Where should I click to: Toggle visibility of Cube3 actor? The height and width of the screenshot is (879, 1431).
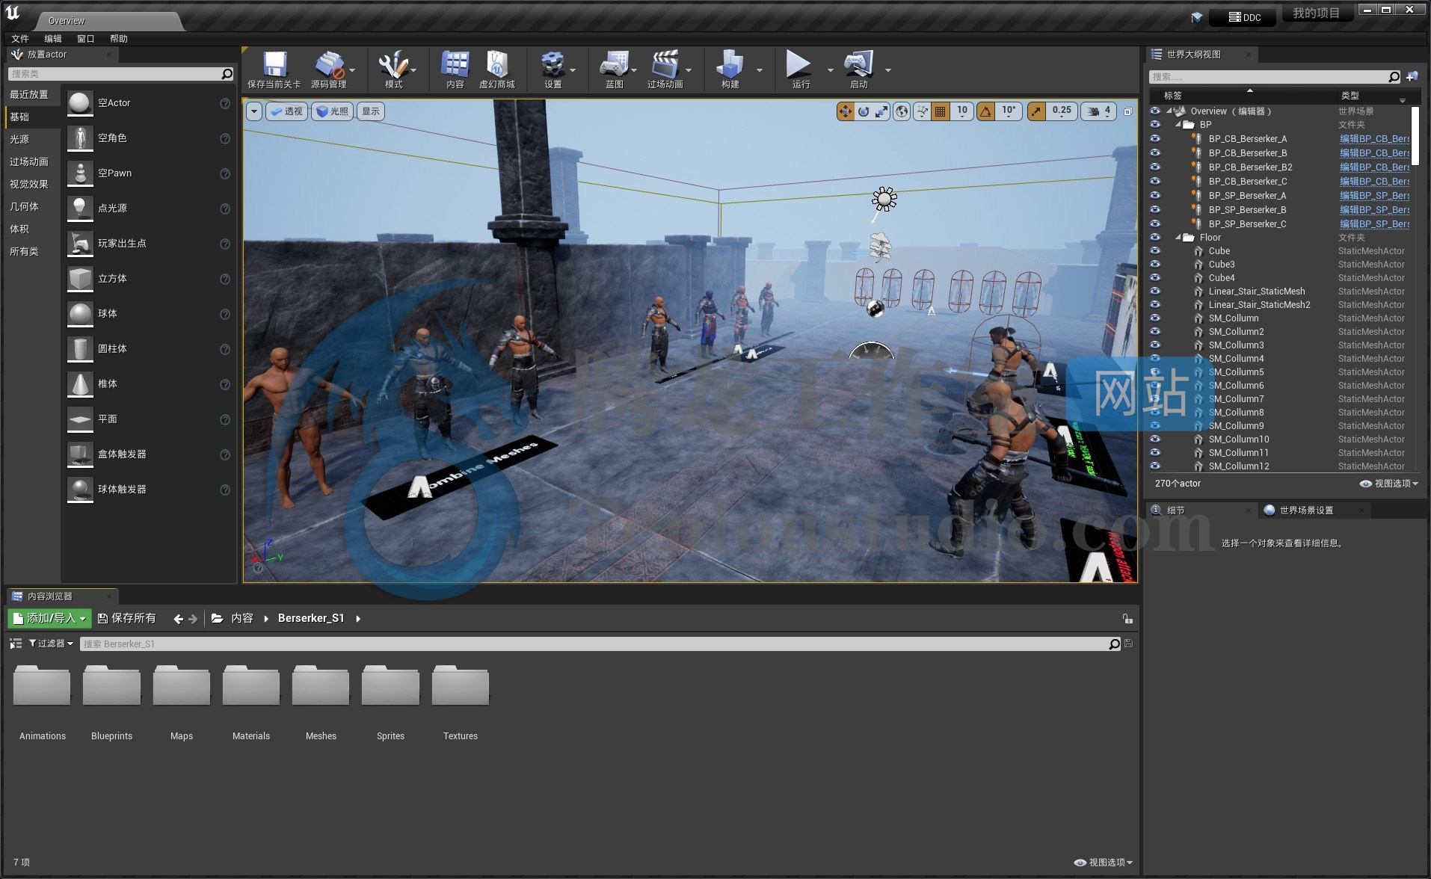click(1155, 265)
